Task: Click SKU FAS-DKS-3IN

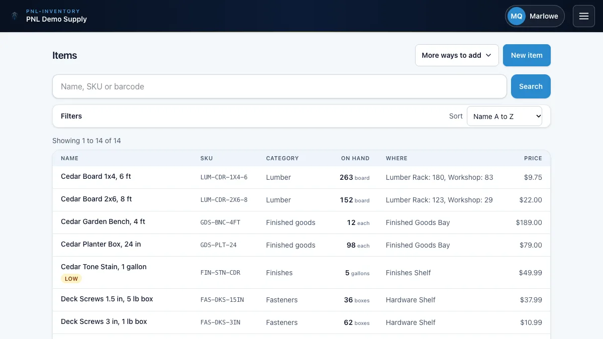Action: coord(221,322)
